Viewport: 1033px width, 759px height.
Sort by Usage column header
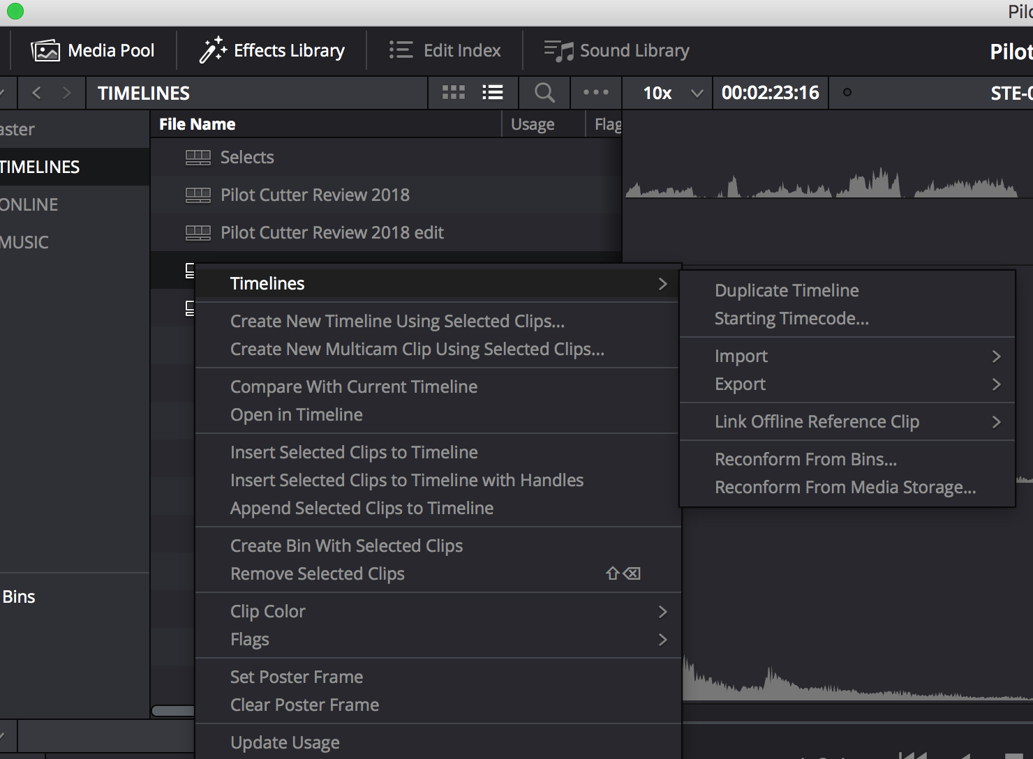coord(543,124)
